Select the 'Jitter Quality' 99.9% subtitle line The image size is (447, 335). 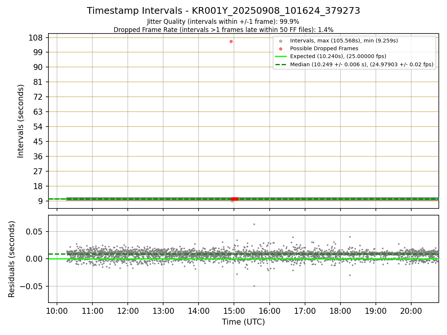click(223, 22)
